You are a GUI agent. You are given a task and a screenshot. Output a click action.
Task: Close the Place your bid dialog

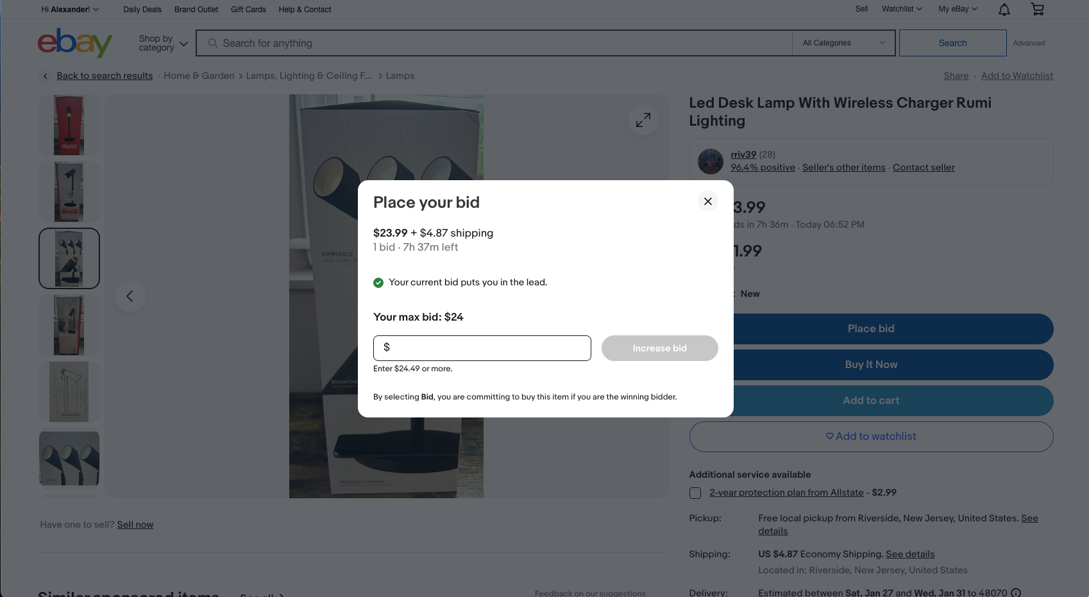tap(707, 201)
